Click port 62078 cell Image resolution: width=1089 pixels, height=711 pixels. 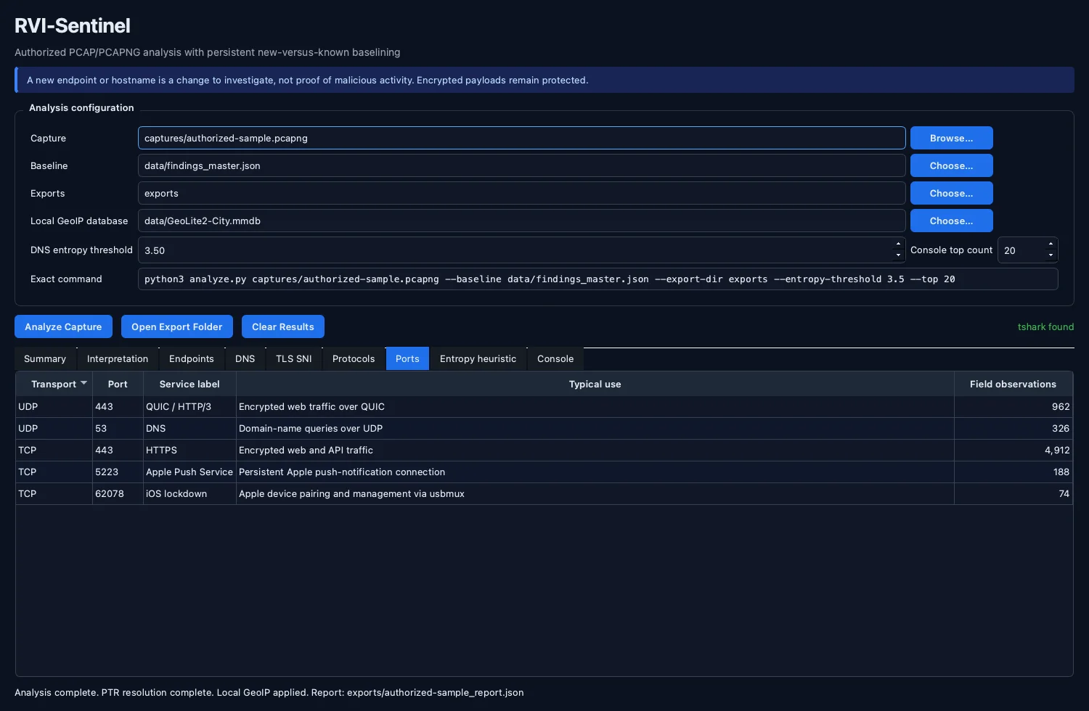[x=118, y=493]
